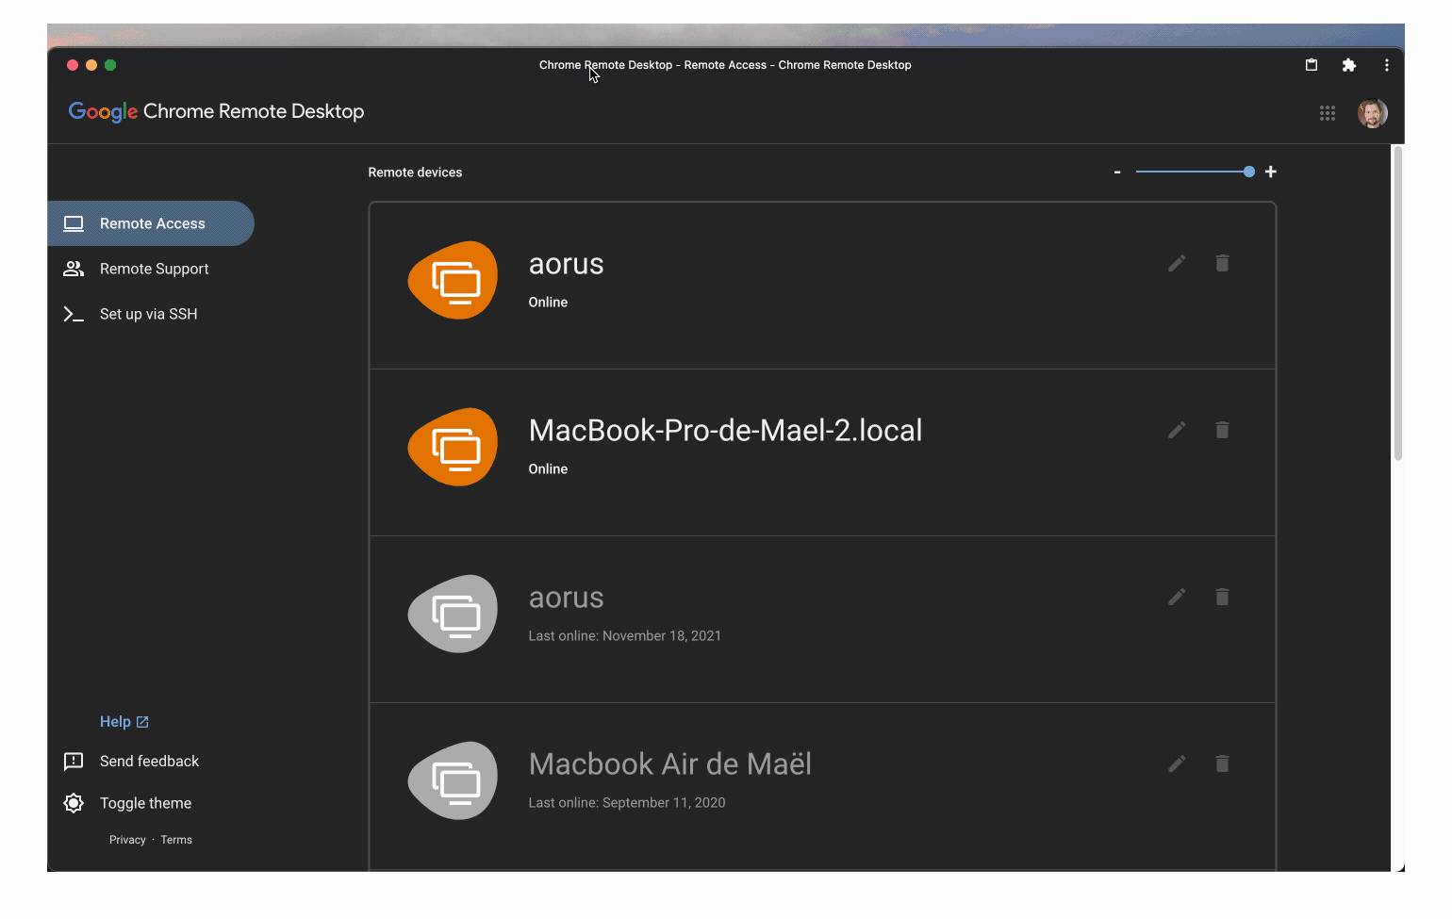The image size is (1452, 919).
Task: Open the three-dot window menu
Action: pyautogui.click(x=1386, y=65)
